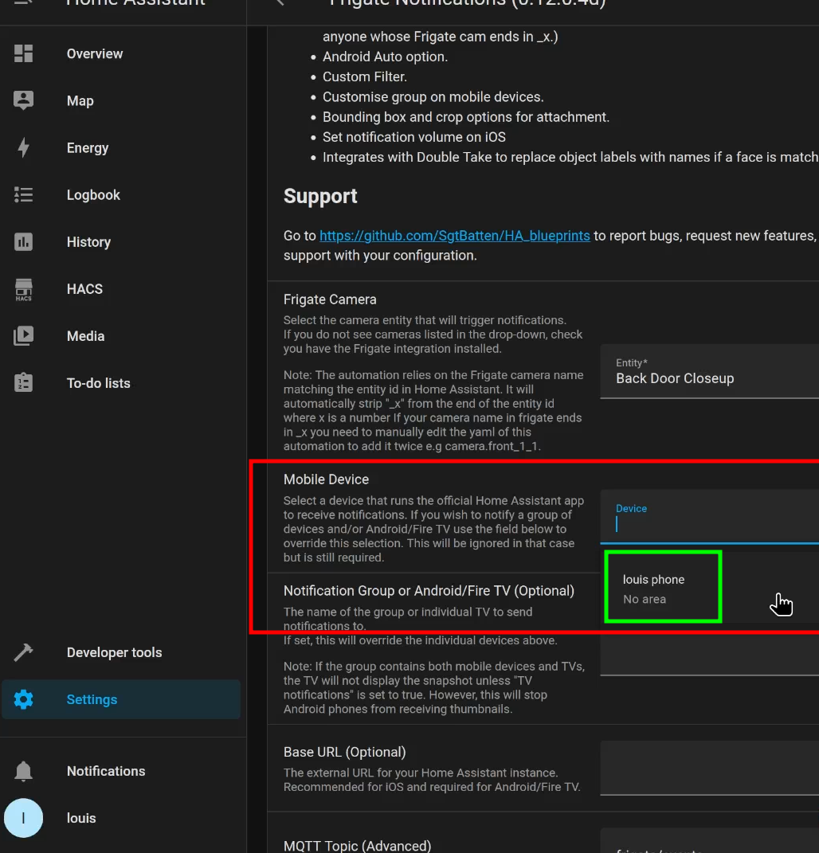Click the Settings gear icon
The image size is (819, 853).
23,699
